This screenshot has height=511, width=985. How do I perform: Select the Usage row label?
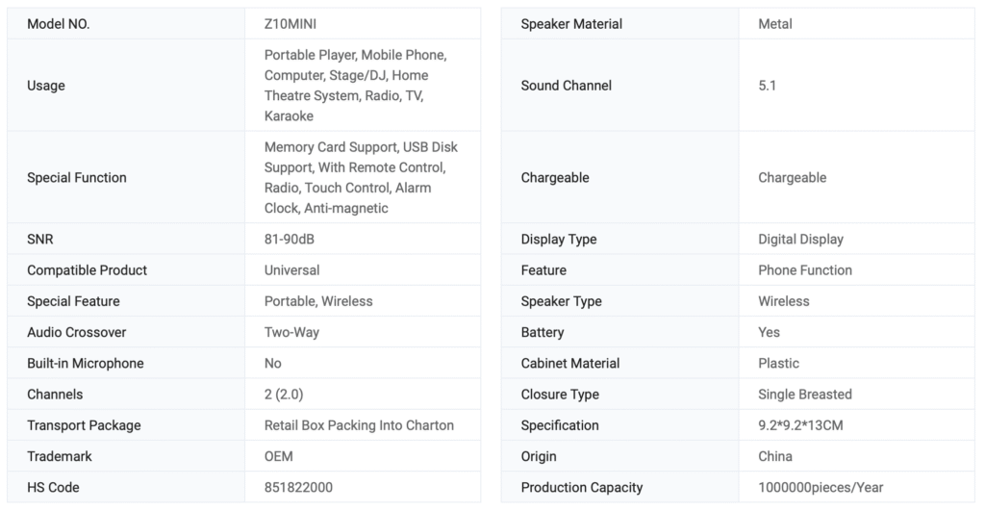point(46,86)
